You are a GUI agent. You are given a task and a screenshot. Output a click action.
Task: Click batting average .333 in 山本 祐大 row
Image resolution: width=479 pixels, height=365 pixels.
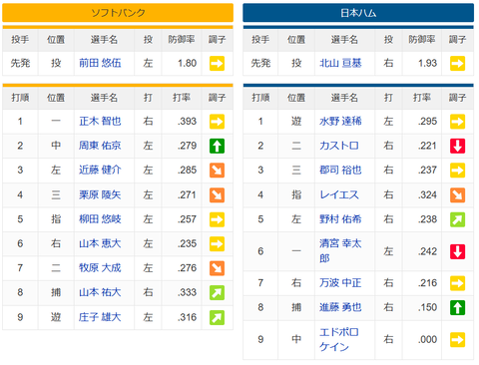(x=187, y=292)
